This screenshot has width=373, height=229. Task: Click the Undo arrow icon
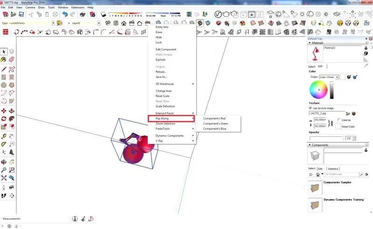pos(65,14)
